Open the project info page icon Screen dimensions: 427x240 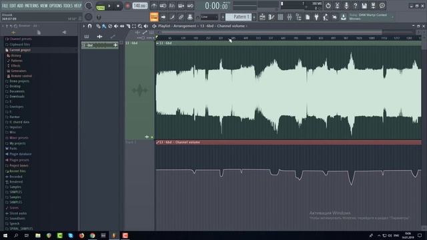(308, 17)
